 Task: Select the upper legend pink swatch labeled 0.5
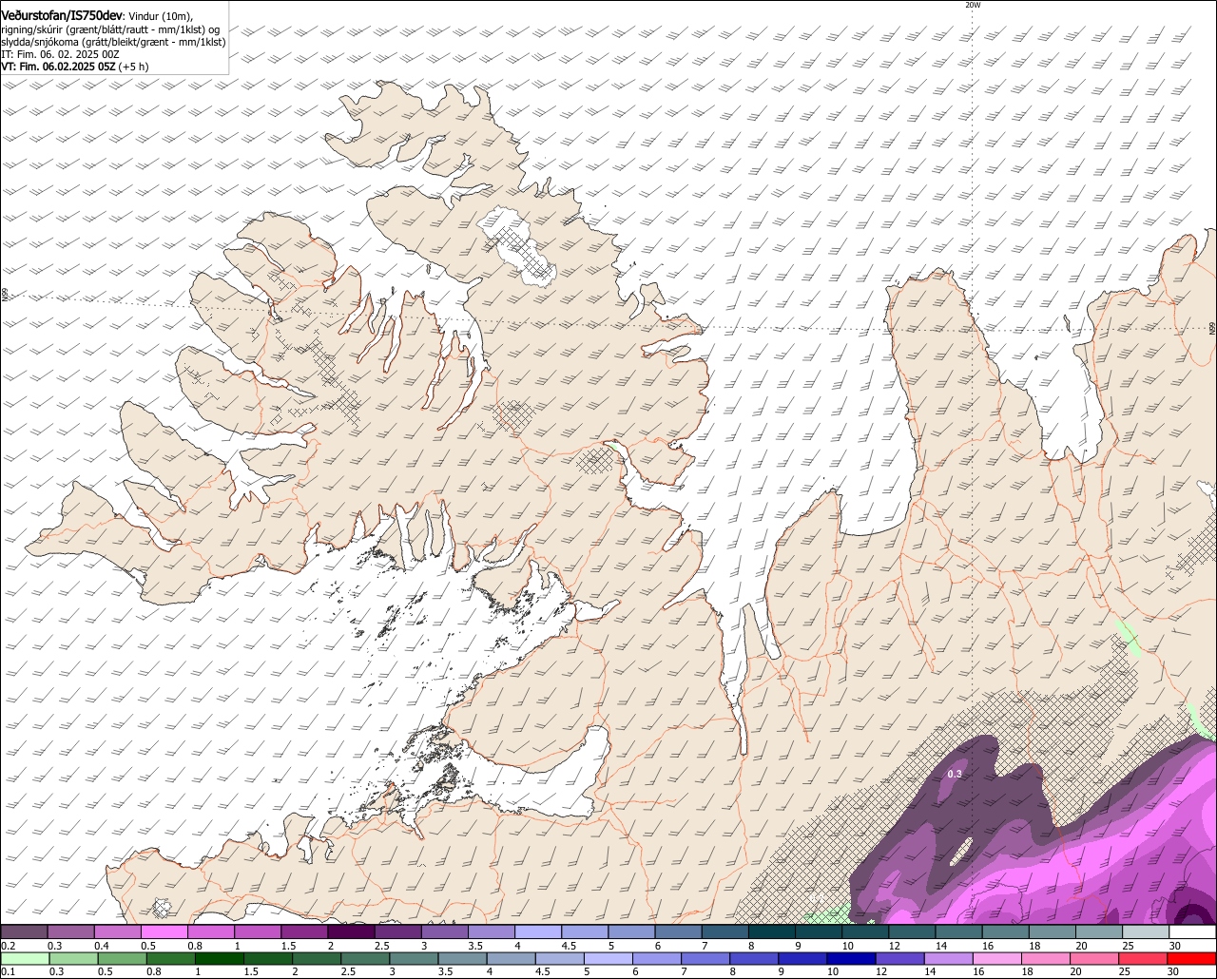click(x=164, y=932)
